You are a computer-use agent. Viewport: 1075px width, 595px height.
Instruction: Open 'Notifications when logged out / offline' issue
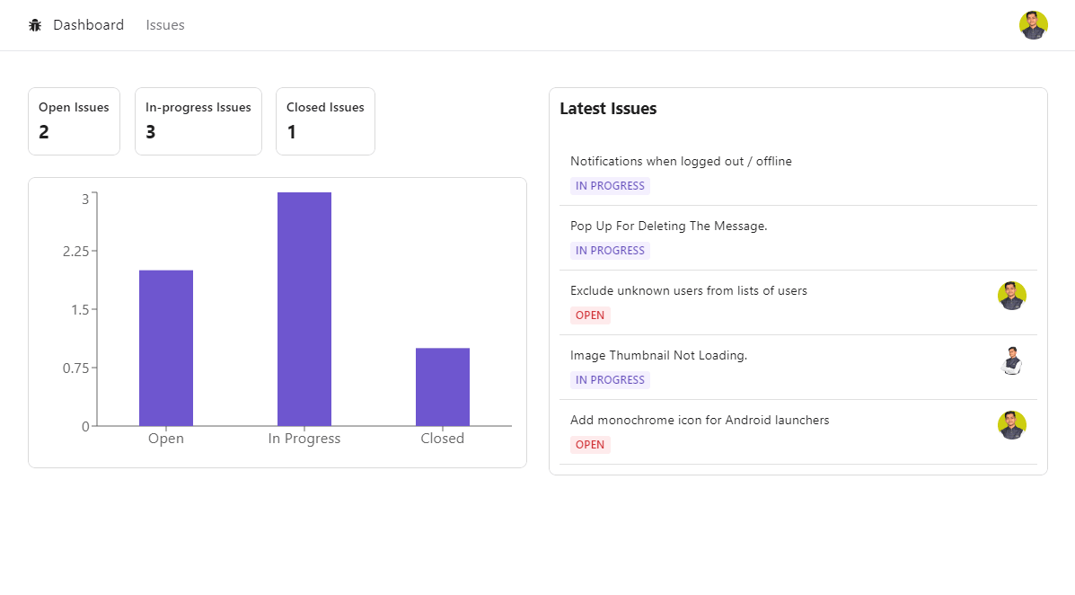pos(681,162)
